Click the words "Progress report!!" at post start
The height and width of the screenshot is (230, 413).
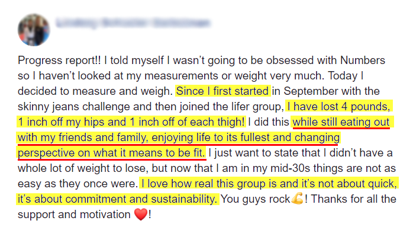[59, 60]
